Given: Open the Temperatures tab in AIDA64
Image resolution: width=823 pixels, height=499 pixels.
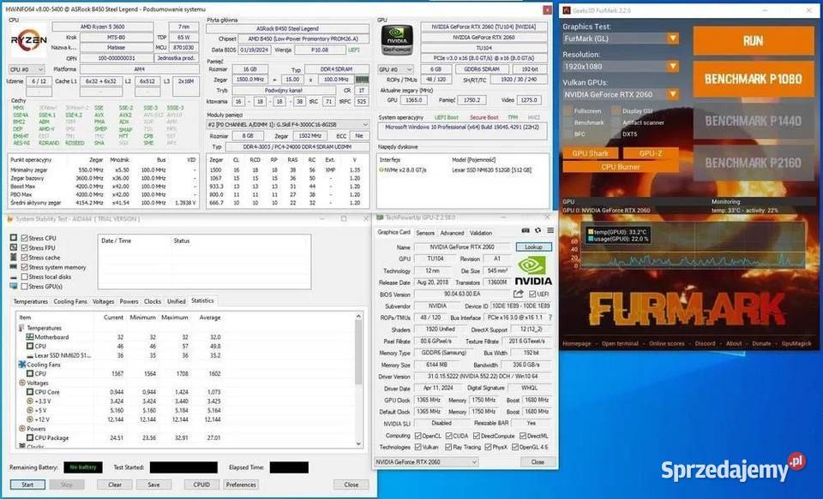Looking at the screenshot, I should click(x=31, y=301).
